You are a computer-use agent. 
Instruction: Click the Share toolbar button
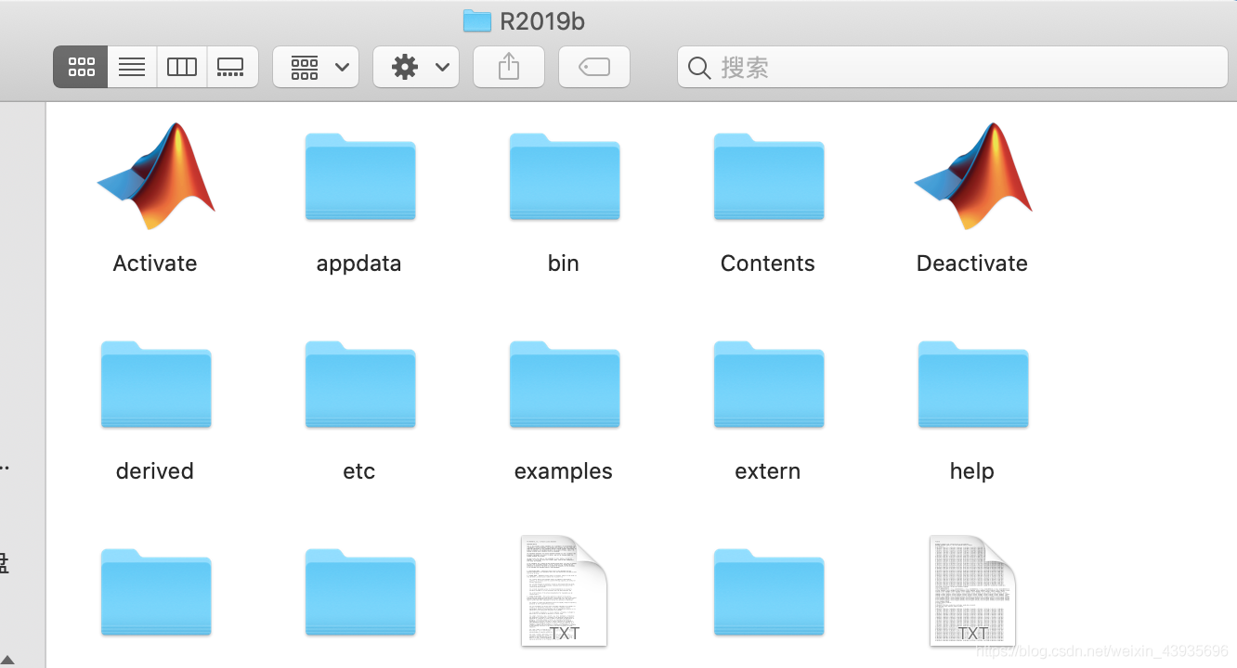coord(509,67)
